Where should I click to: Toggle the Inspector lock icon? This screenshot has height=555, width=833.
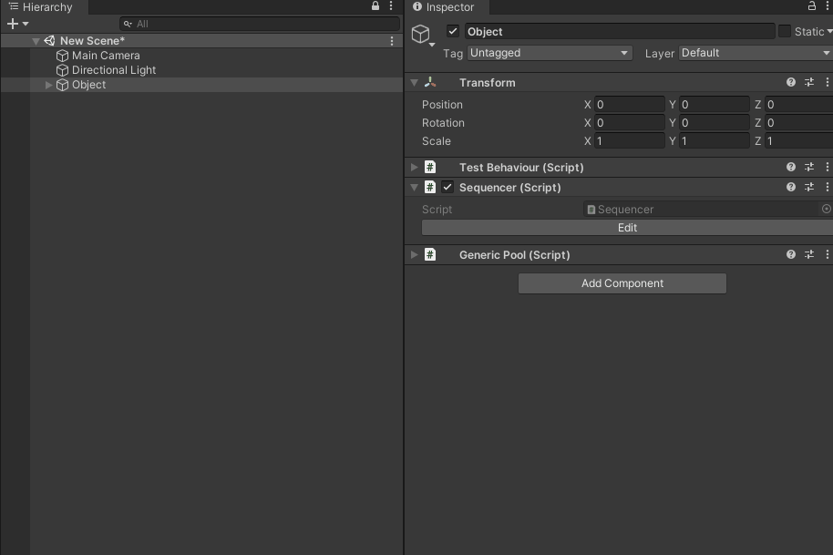tap(812, 5)
